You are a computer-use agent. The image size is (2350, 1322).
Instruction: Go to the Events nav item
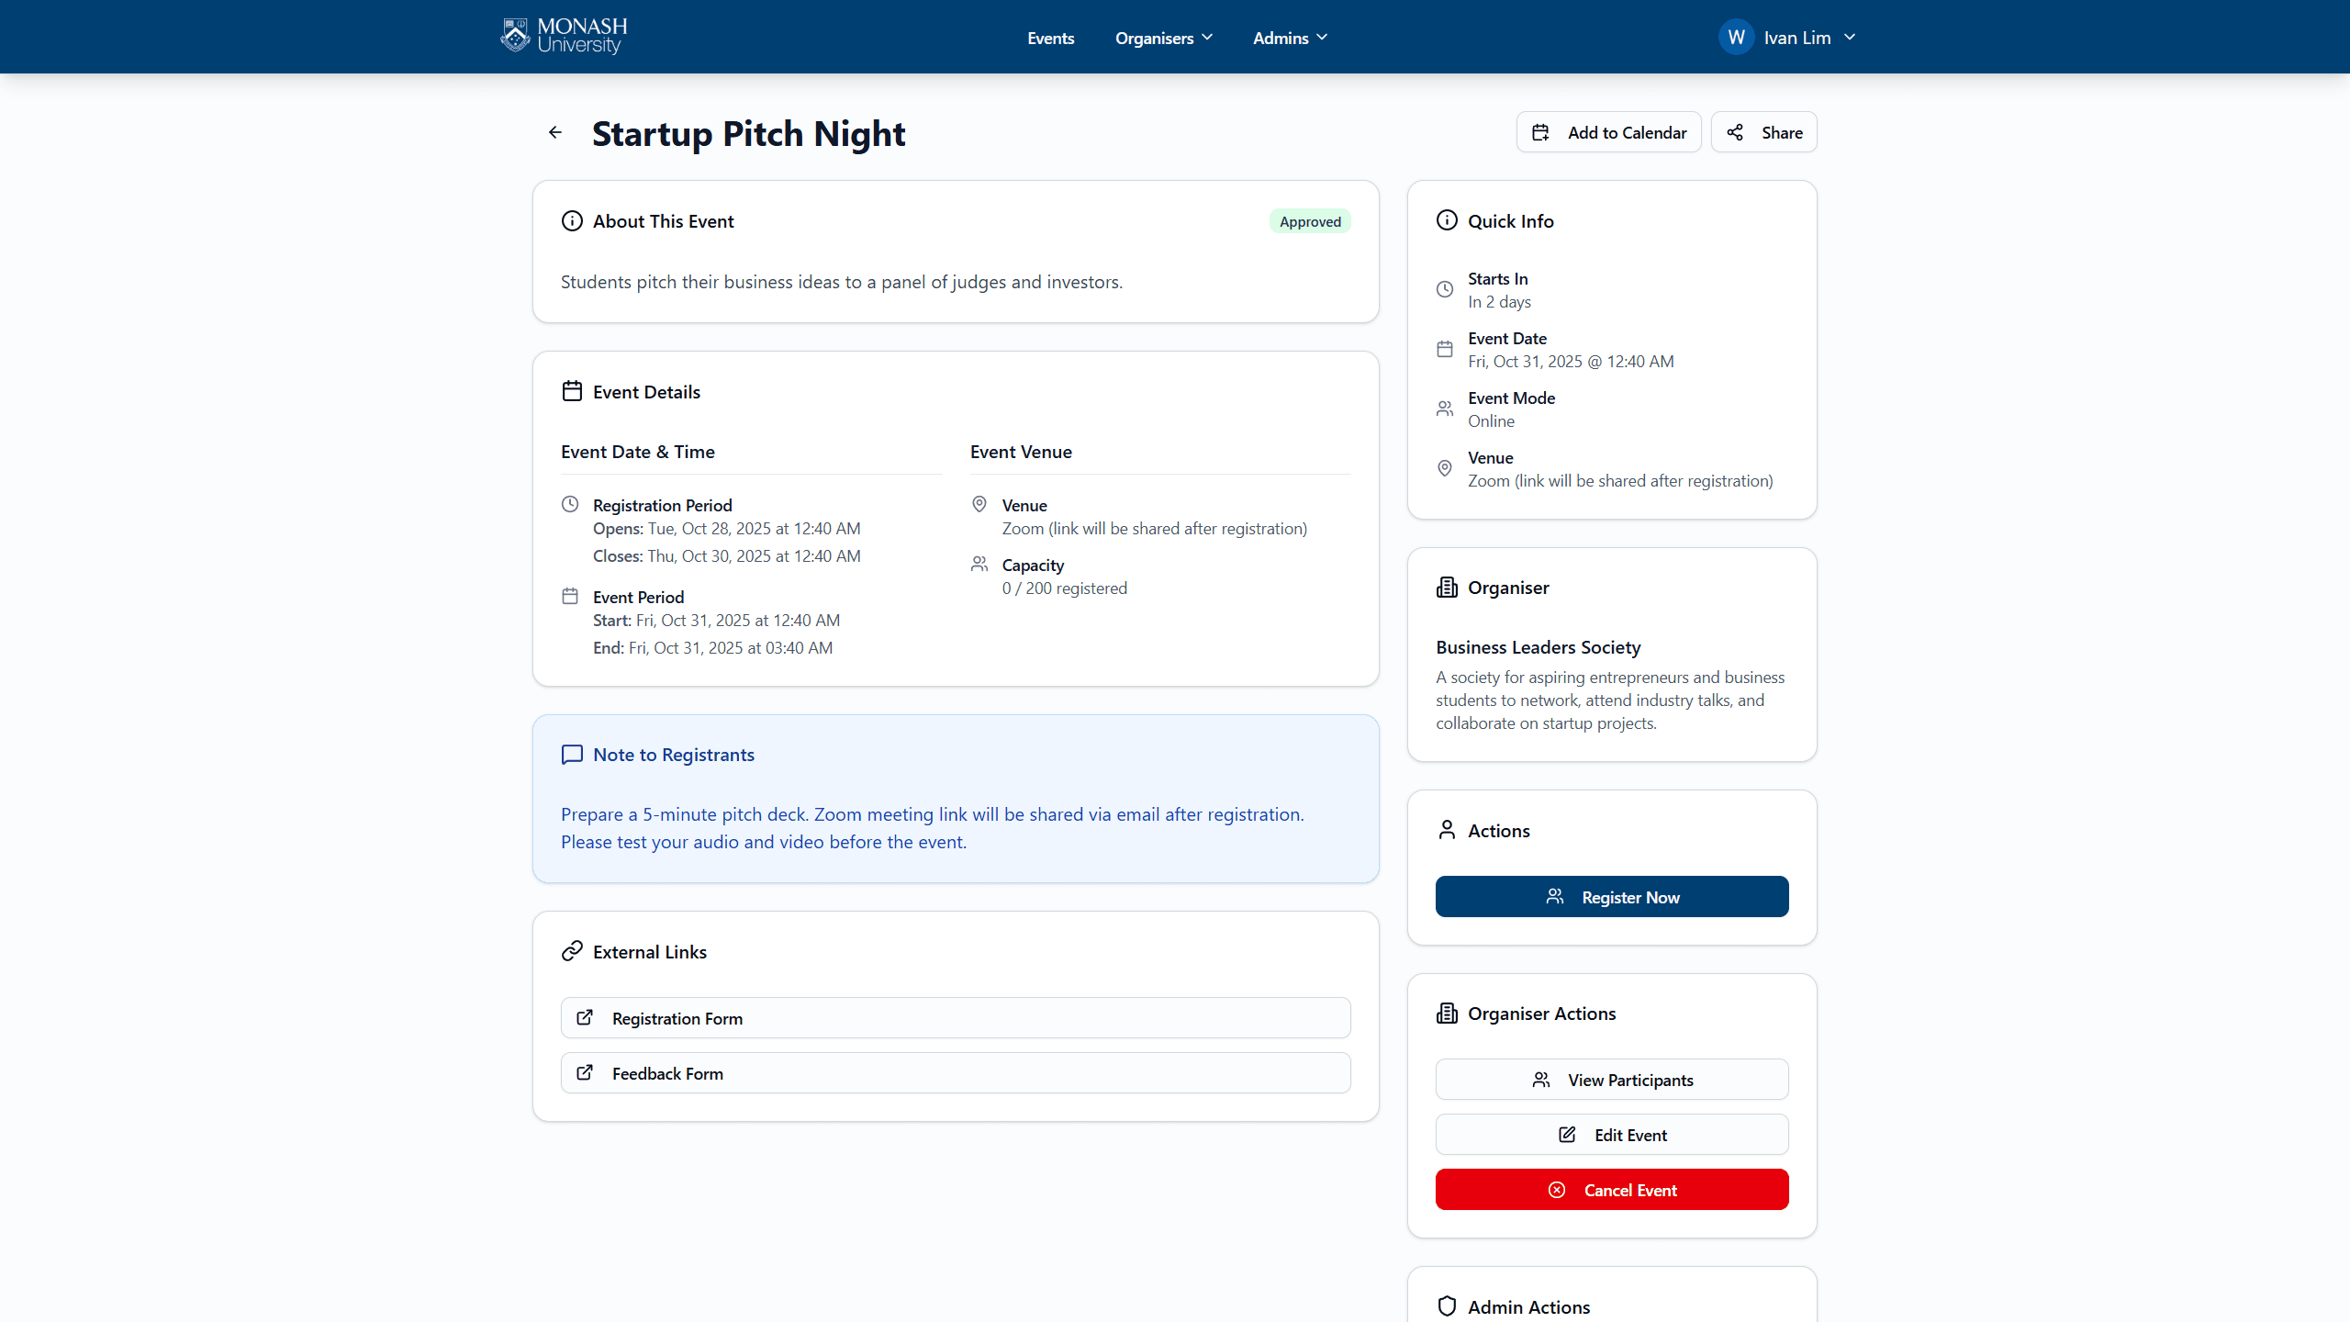(1050, 38)
